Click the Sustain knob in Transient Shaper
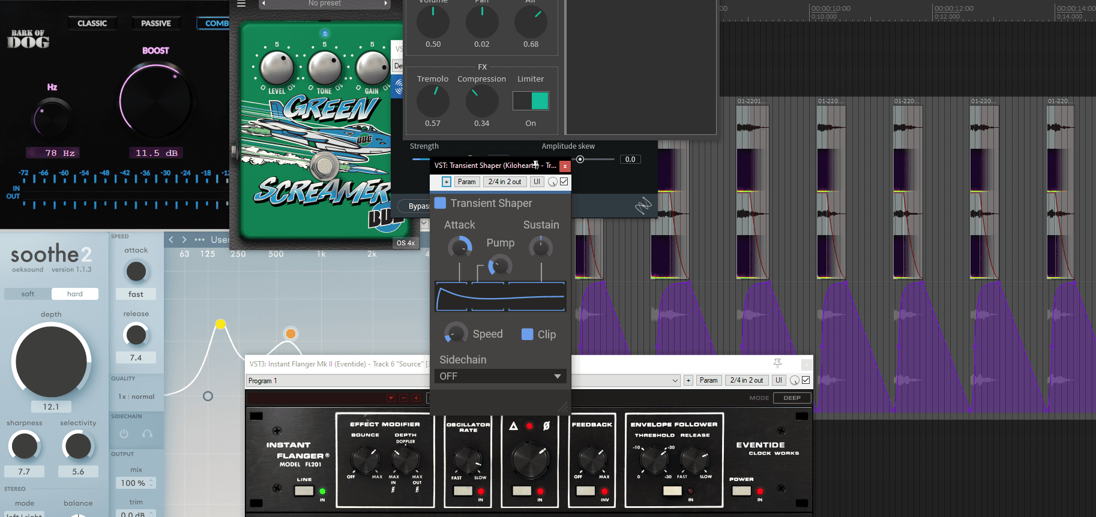The height and width of the screenshot is (517, 1096). point(541,247)
